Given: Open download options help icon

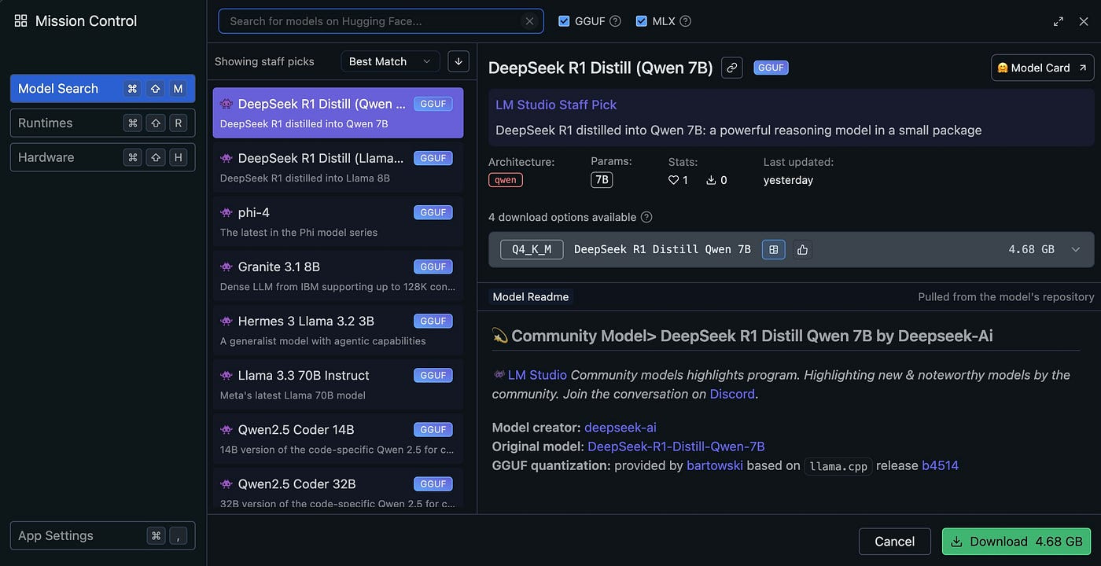Looking at the screenshot, I should click(646, 217).
